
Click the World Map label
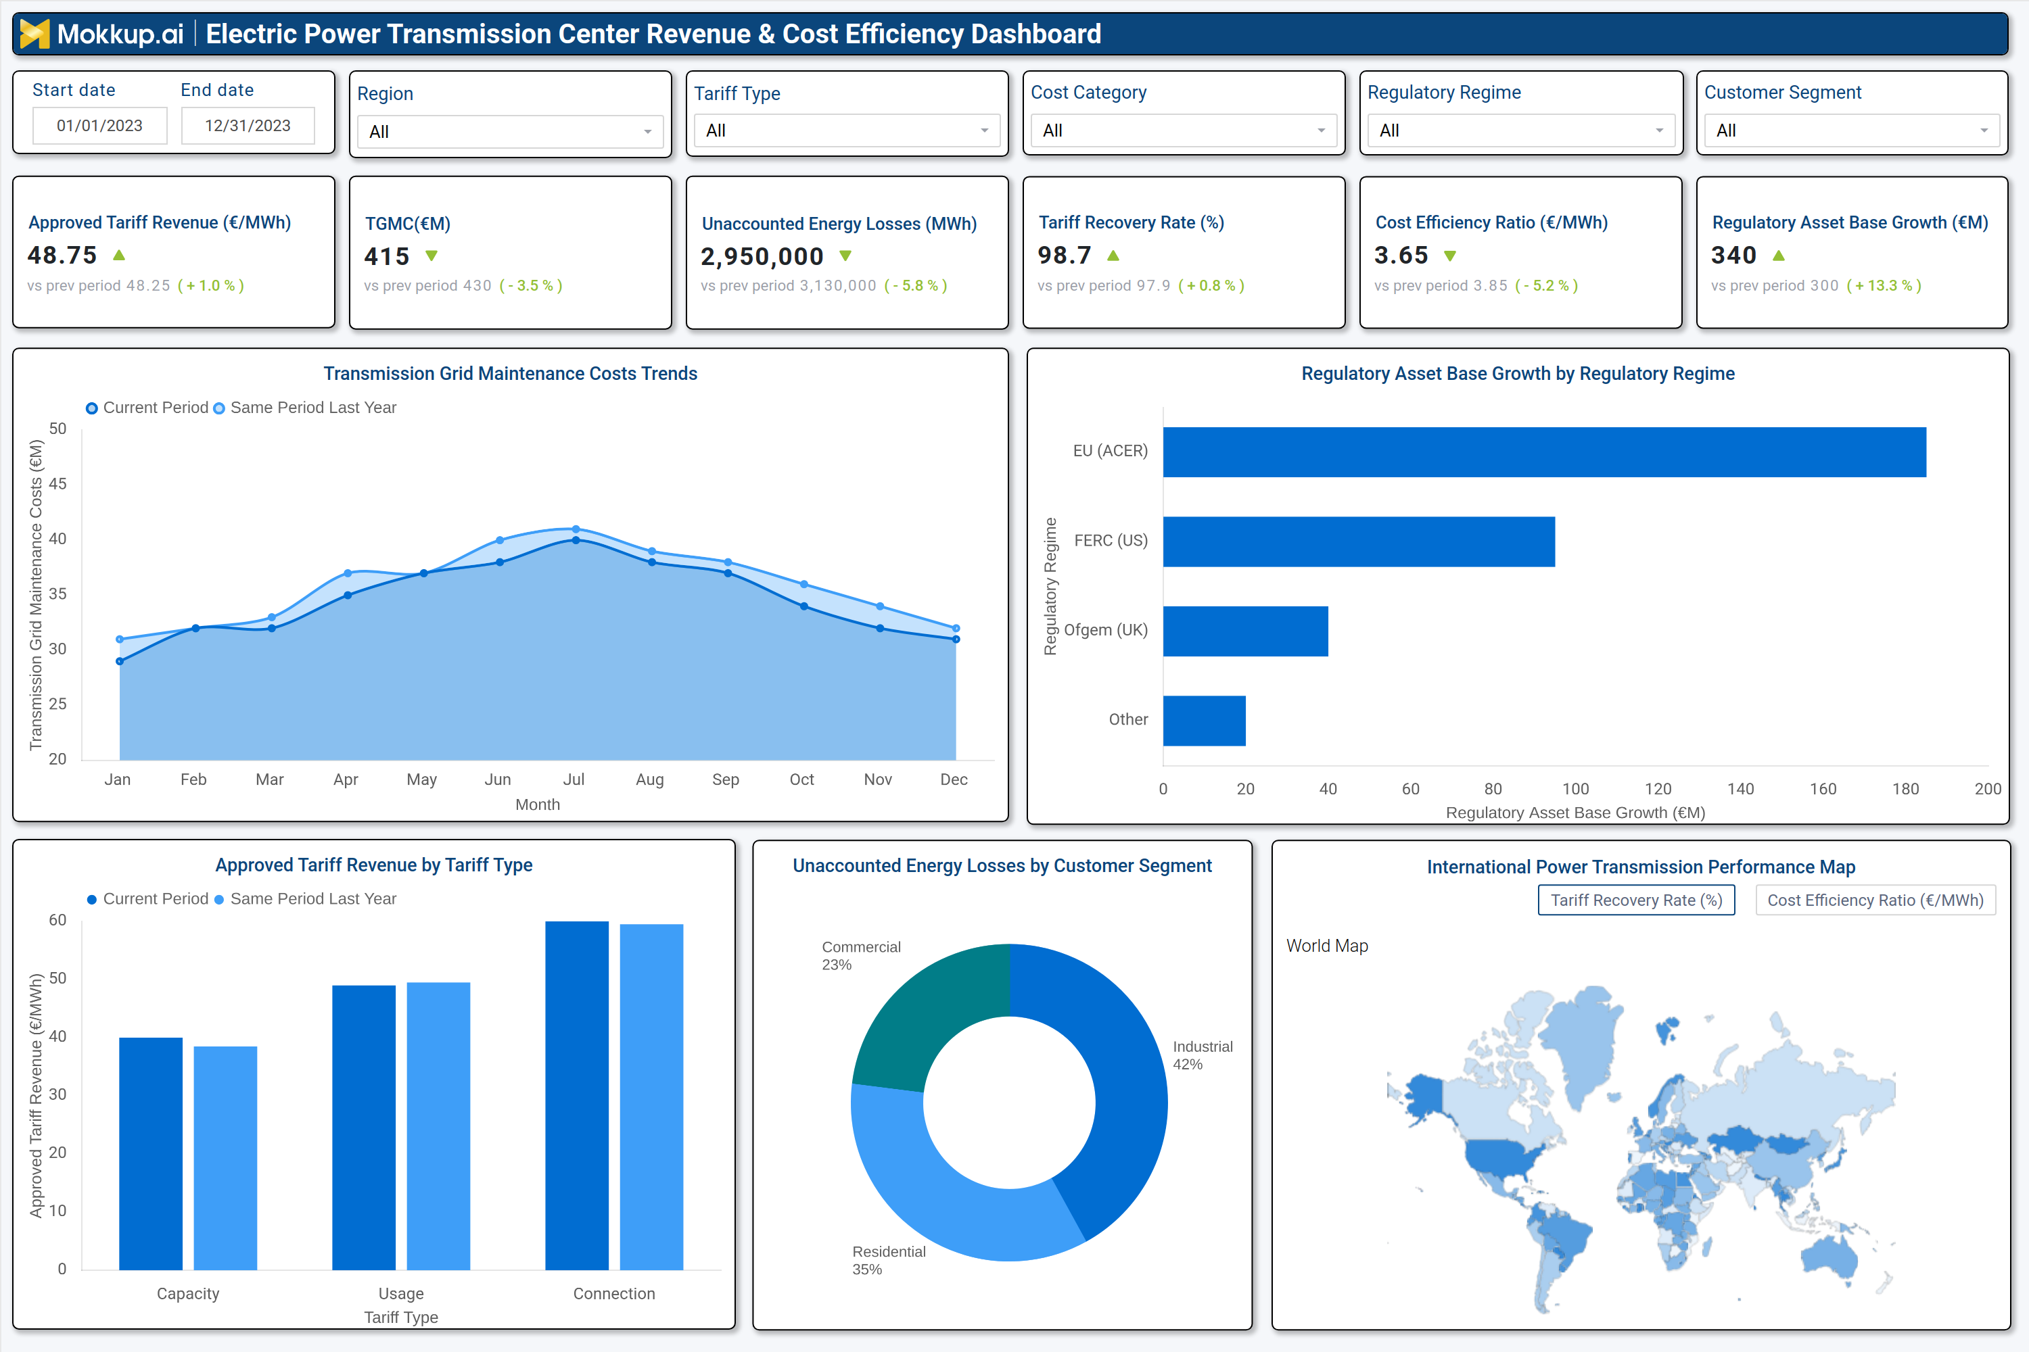click(1327, 946)
